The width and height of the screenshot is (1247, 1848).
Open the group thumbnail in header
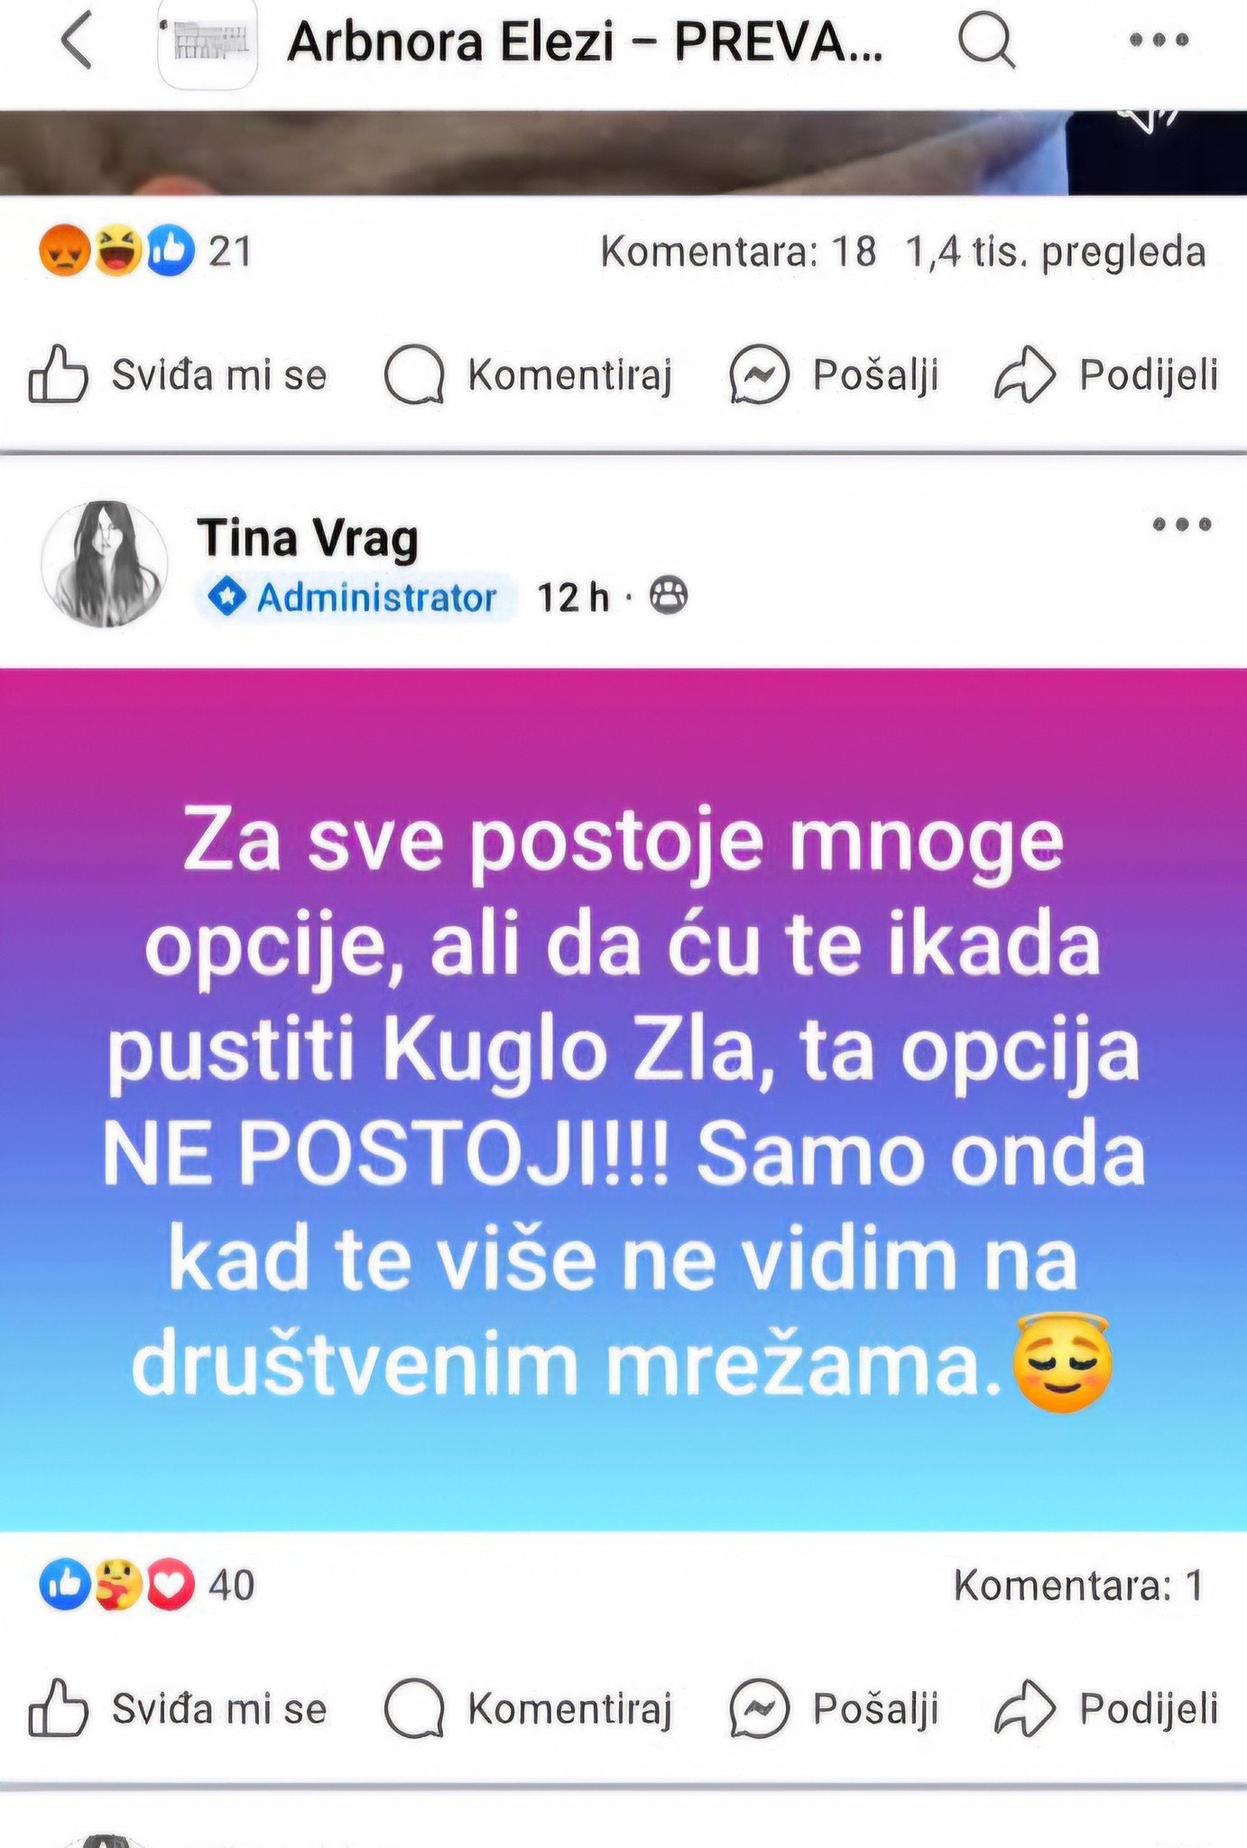pos(208,43)
